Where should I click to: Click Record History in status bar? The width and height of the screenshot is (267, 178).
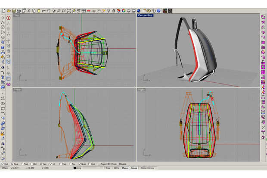(x=148, y=168)
